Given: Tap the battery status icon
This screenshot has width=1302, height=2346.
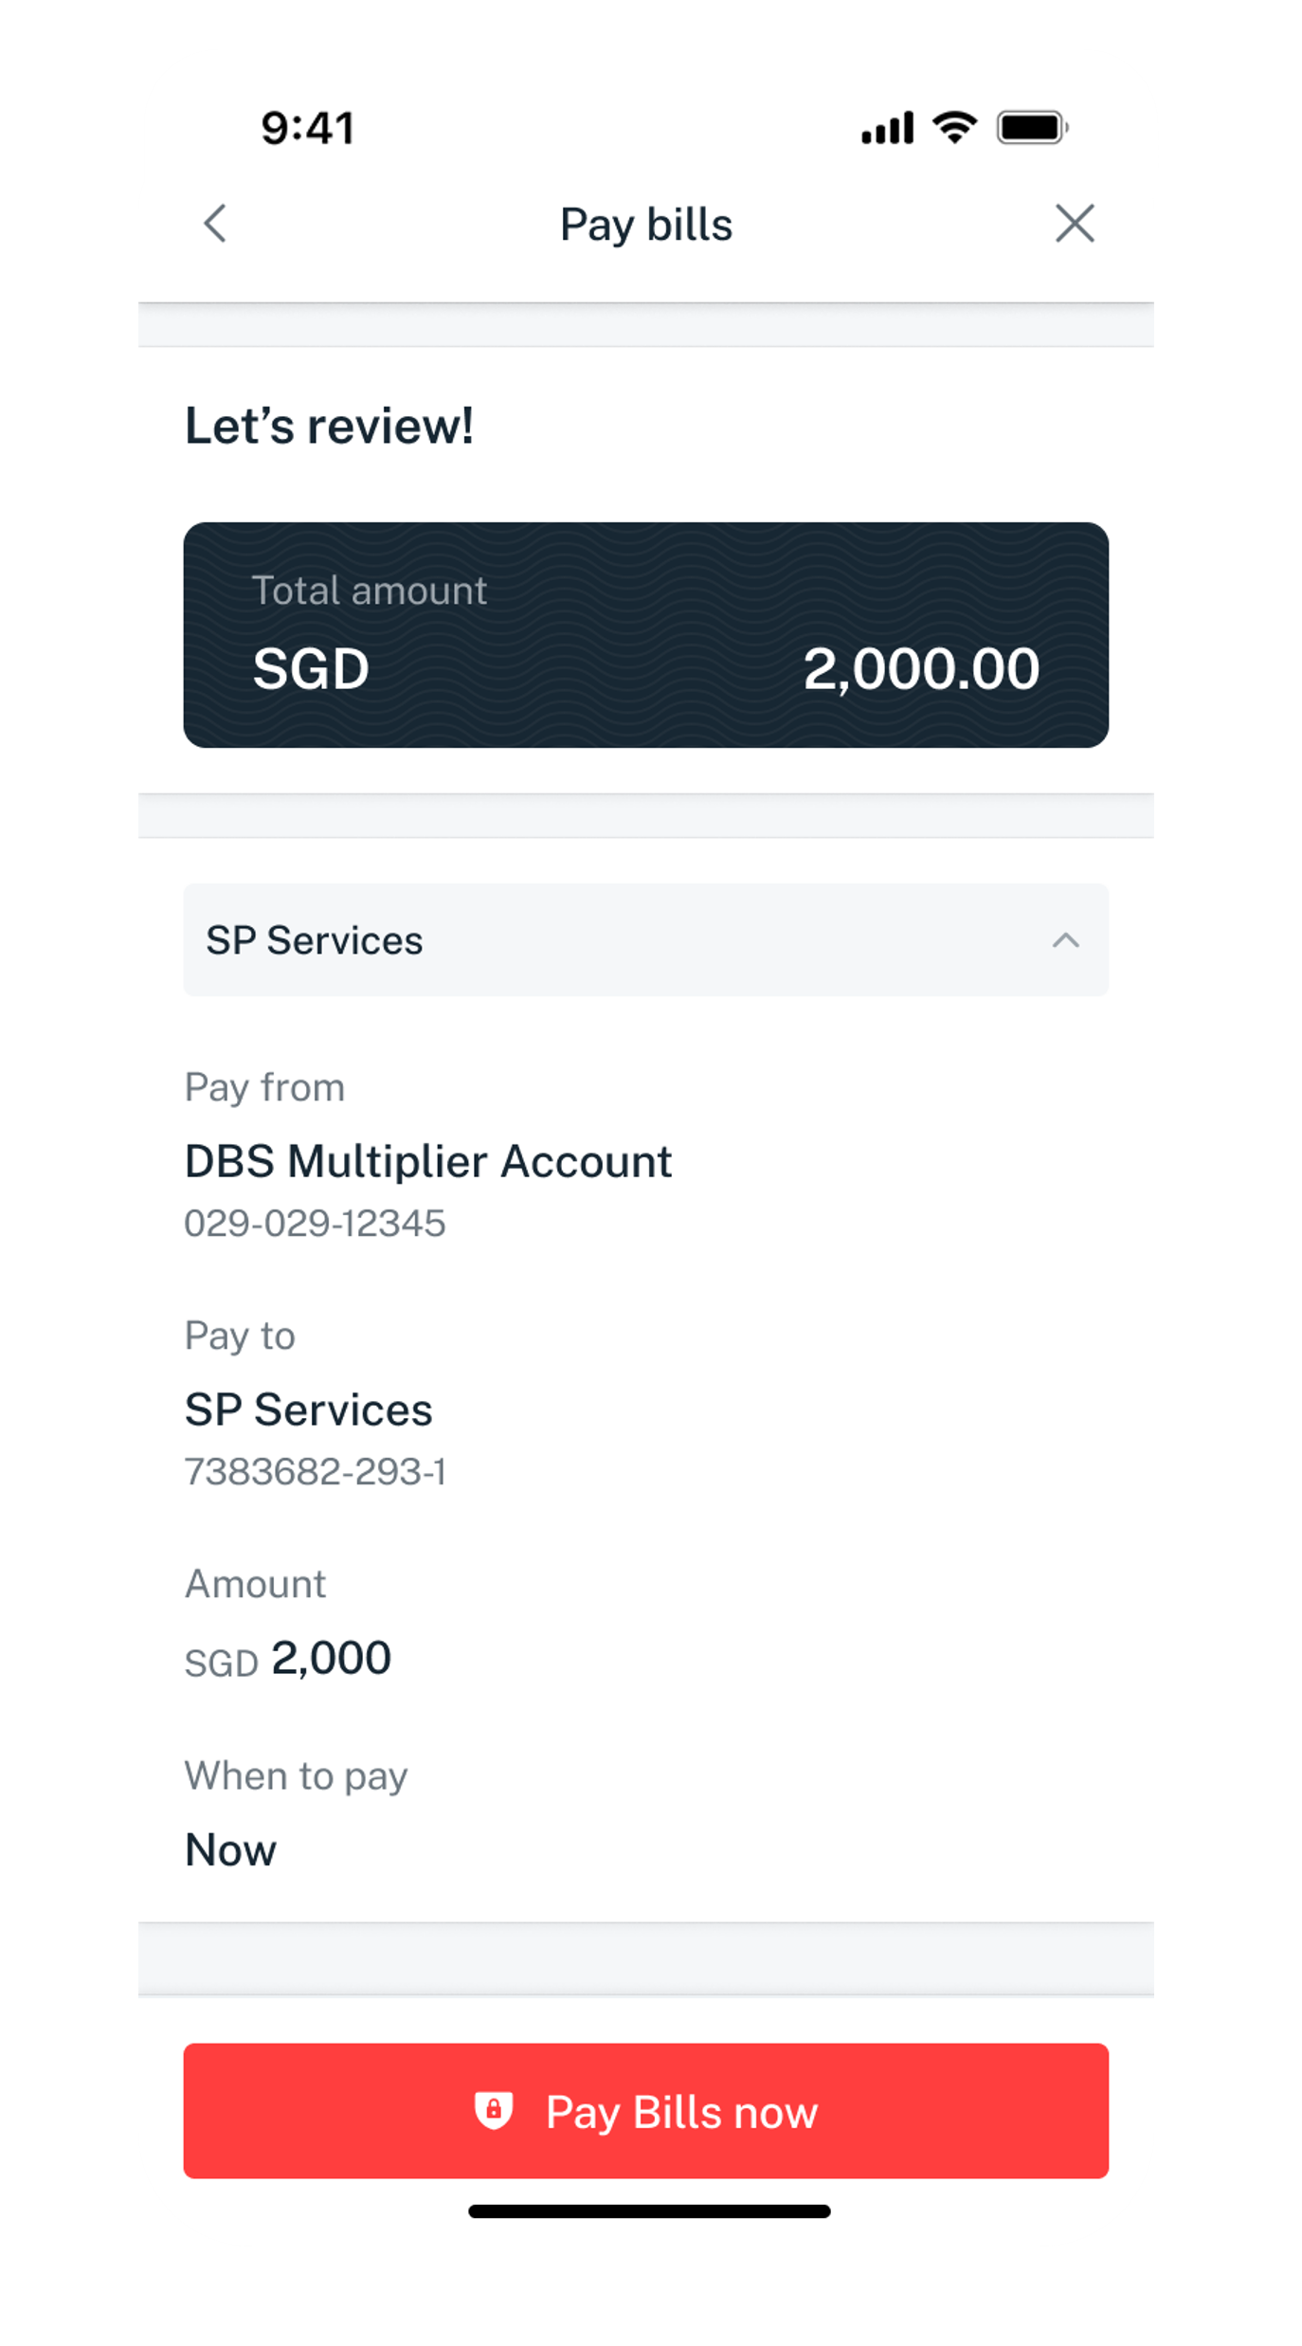Looking at the screenshot, I should 1032,128.
